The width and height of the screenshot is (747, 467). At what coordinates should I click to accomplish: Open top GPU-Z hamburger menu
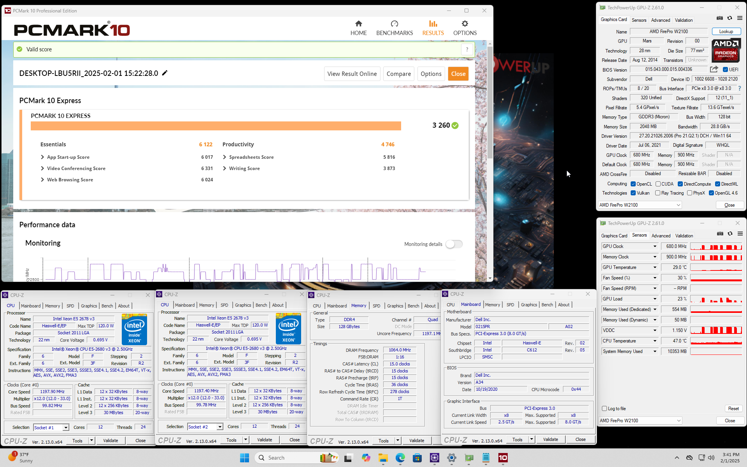(x=740, y=18)
